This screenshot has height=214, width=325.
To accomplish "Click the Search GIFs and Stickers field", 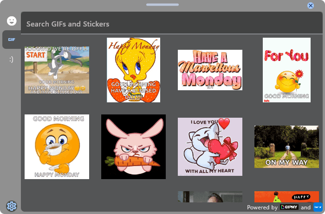I will (x=172, y=24).
